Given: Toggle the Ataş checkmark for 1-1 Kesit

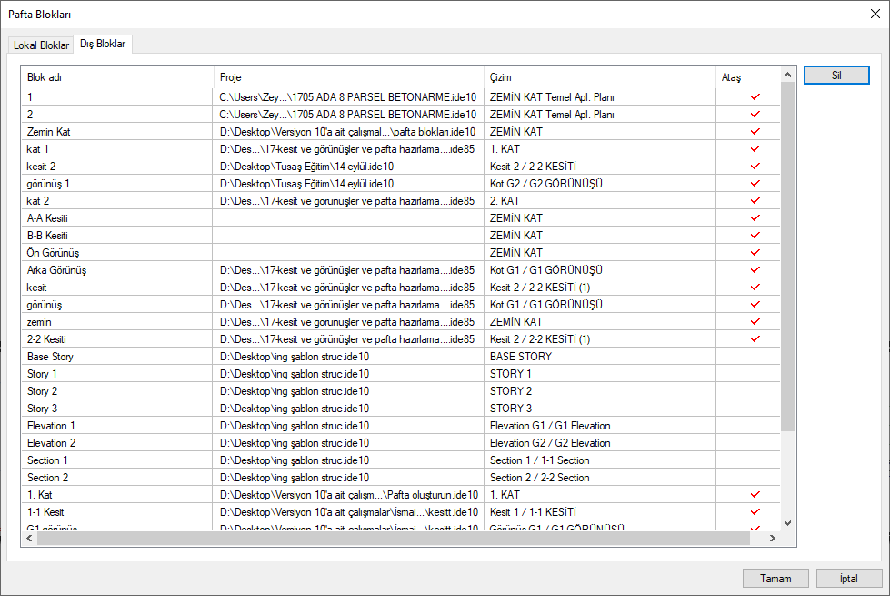Looking at the screenshot, I should pyautogui.click(x=754, y=512).
